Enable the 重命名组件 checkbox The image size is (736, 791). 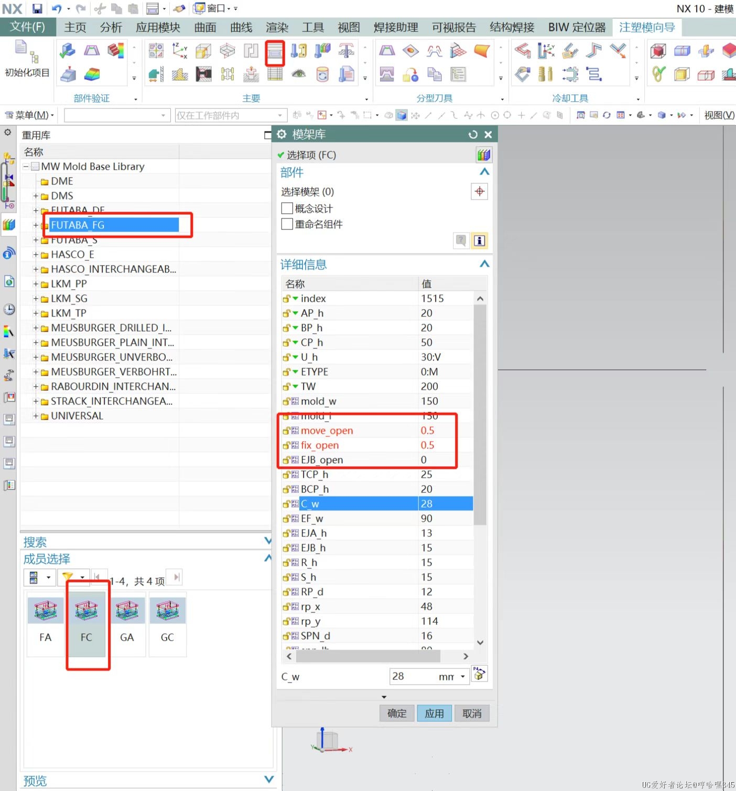(287, 224)
